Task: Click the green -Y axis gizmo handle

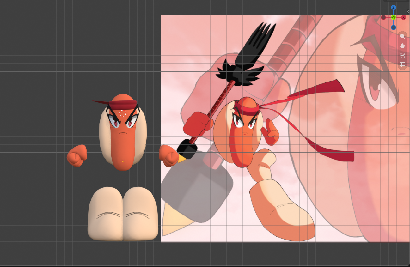Action: [x=394, y=17]
